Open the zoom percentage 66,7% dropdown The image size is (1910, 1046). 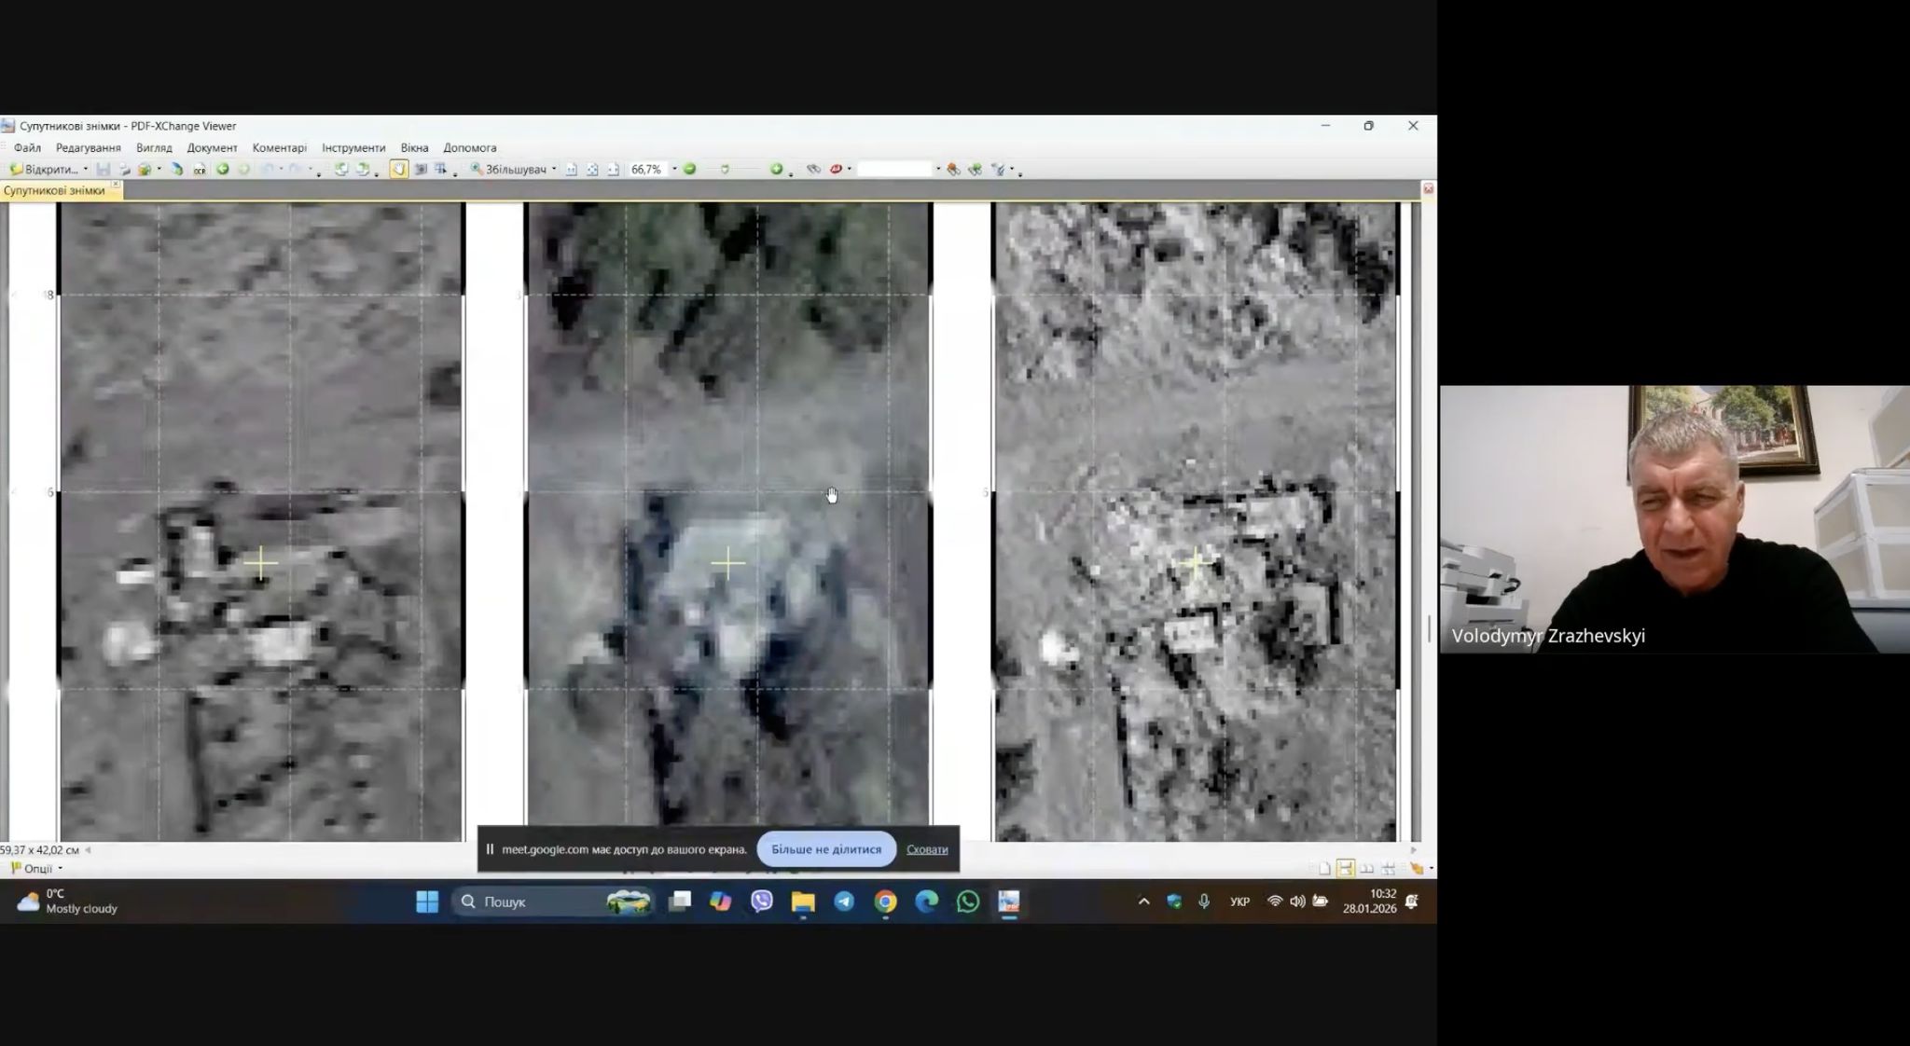point(674,170)
